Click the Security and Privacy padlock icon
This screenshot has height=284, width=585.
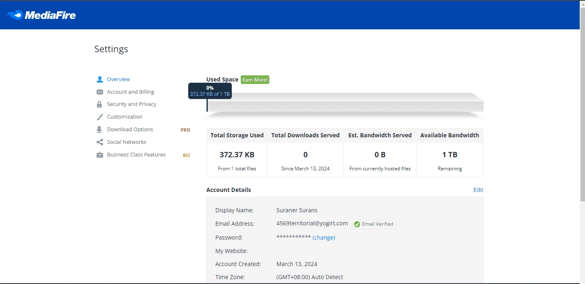coord(99,104)
